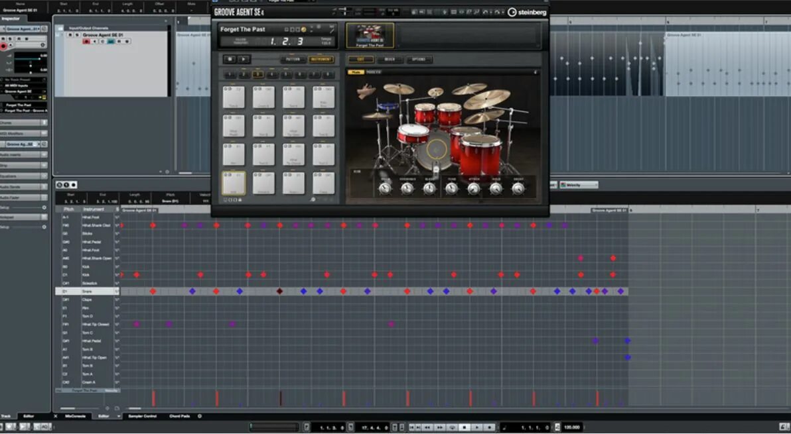Screen dimensions: 791x434
Task: Click transport Play button
Action: 476,427
